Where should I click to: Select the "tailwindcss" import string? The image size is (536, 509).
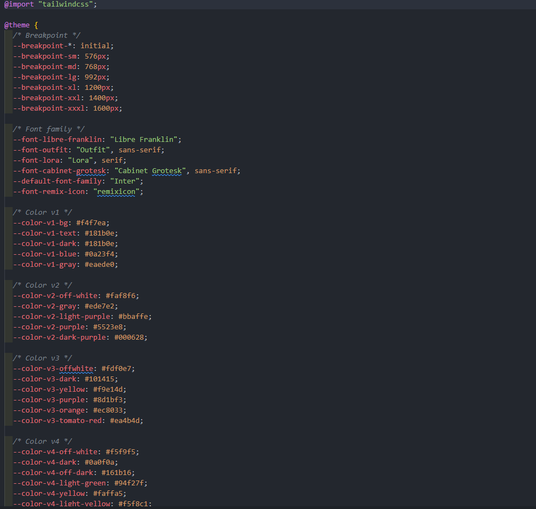click(66, 4)
